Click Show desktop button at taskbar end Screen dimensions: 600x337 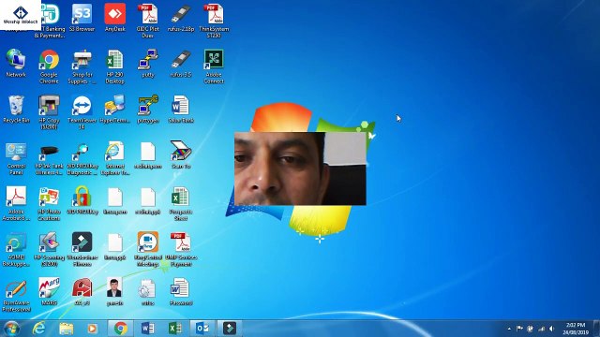pyautogui.click(x=596, y=329)
